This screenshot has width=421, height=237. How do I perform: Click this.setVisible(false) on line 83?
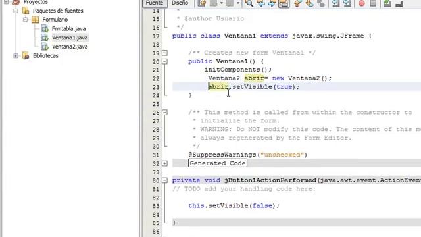pyautogui.click(x=234, y=206)
